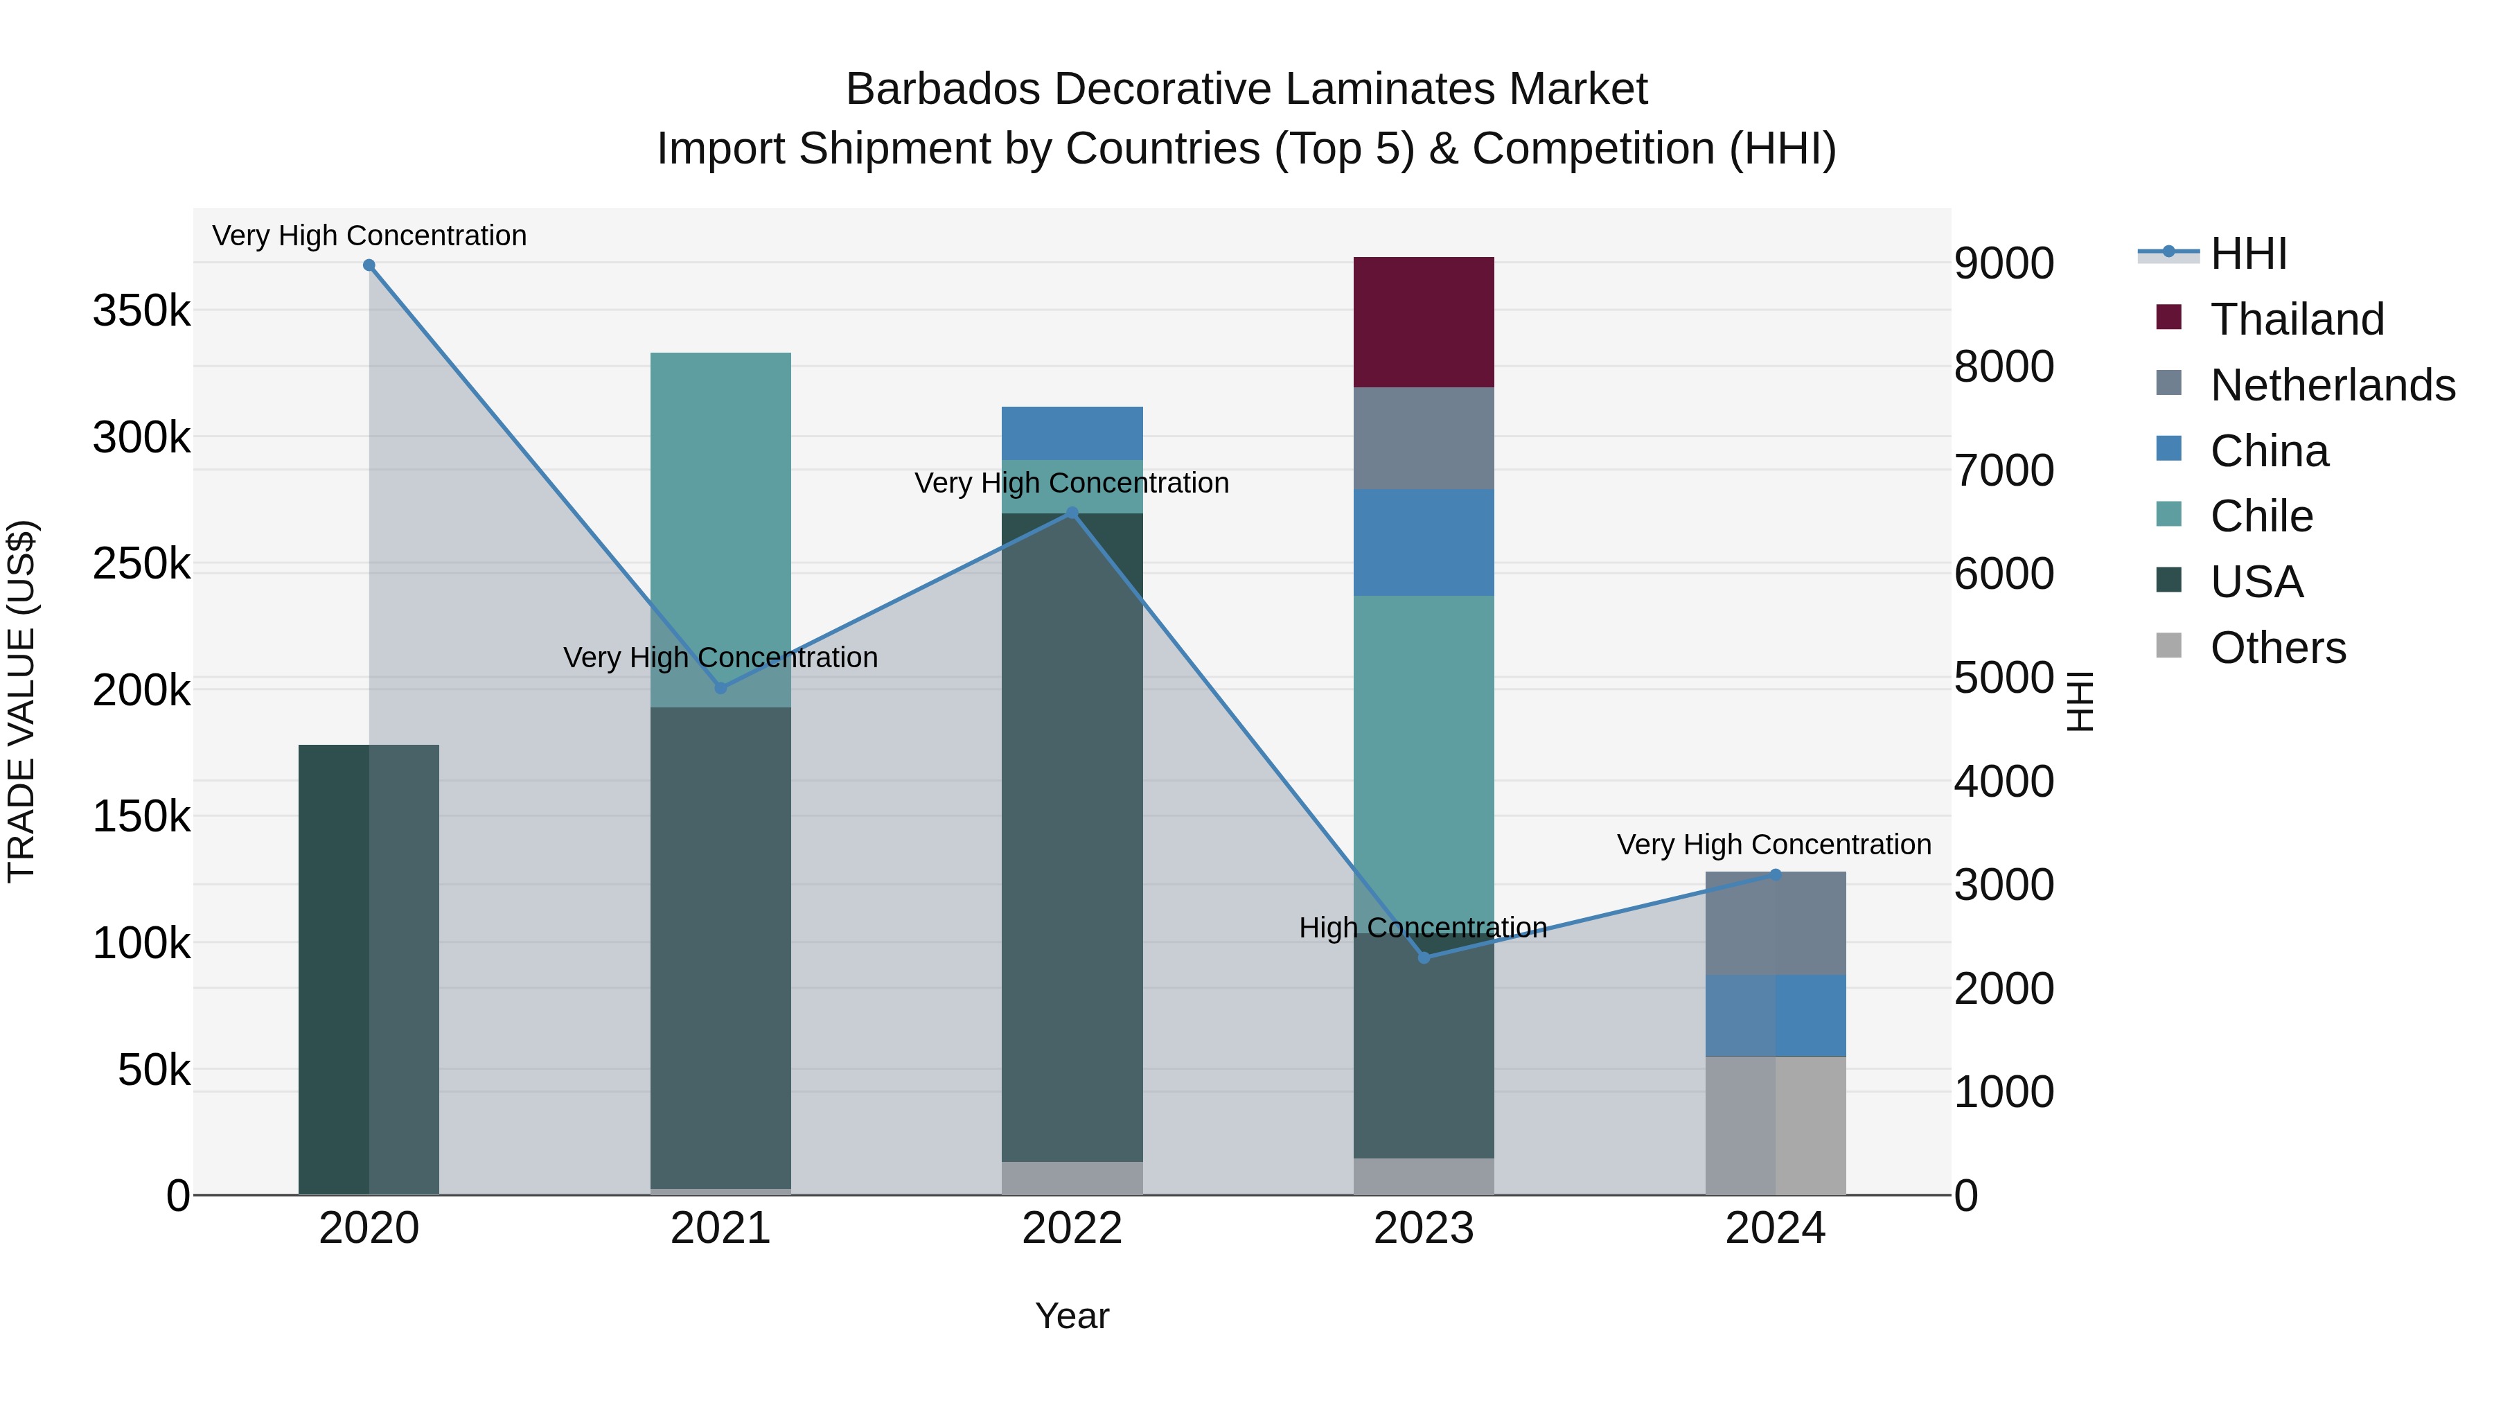Click the HHI line marker for 2024
Viewport: 2494px width, 1403px height.
[x=1776, y=874]
